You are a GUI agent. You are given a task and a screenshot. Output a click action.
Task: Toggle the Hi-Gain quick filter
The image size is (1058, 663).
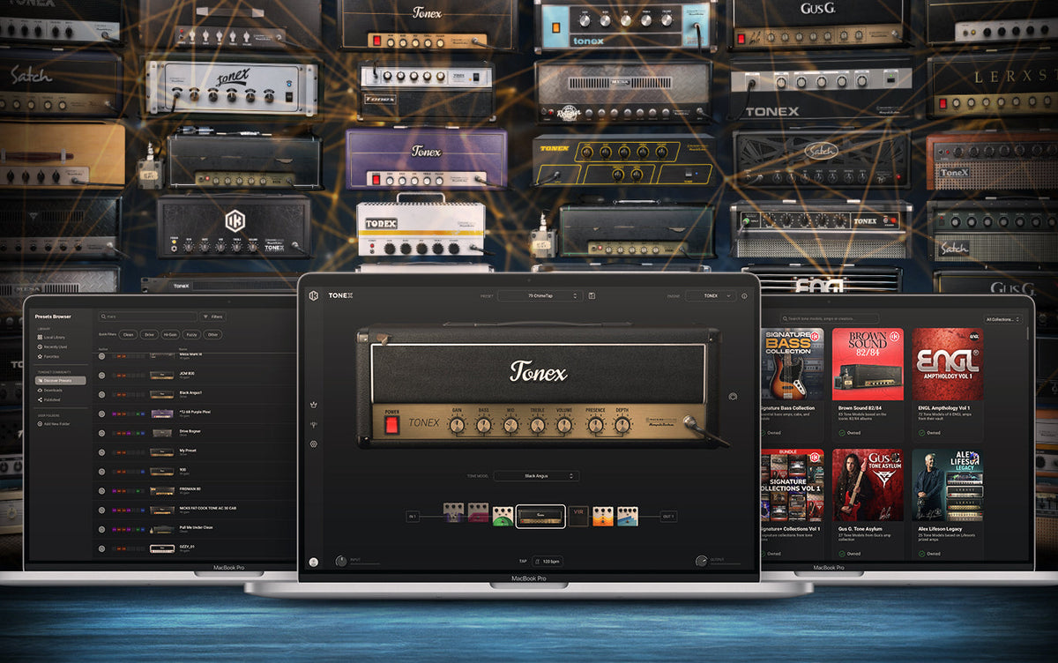(171, 335)
